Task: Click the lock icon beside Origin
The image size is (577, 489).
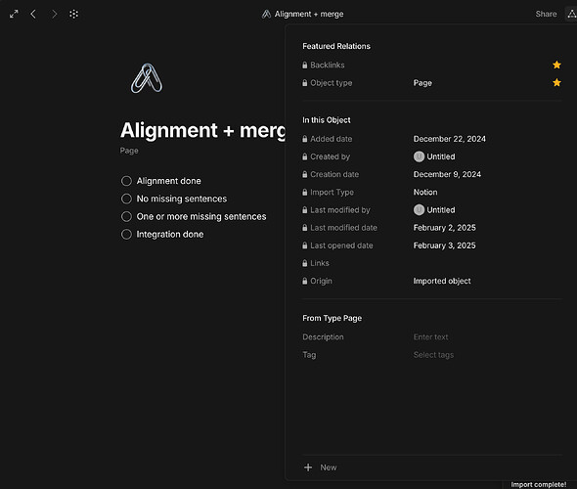Action: click(305, 281)
